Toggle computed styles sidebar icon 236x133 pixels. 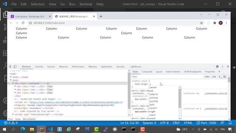[x=225, y=77]
